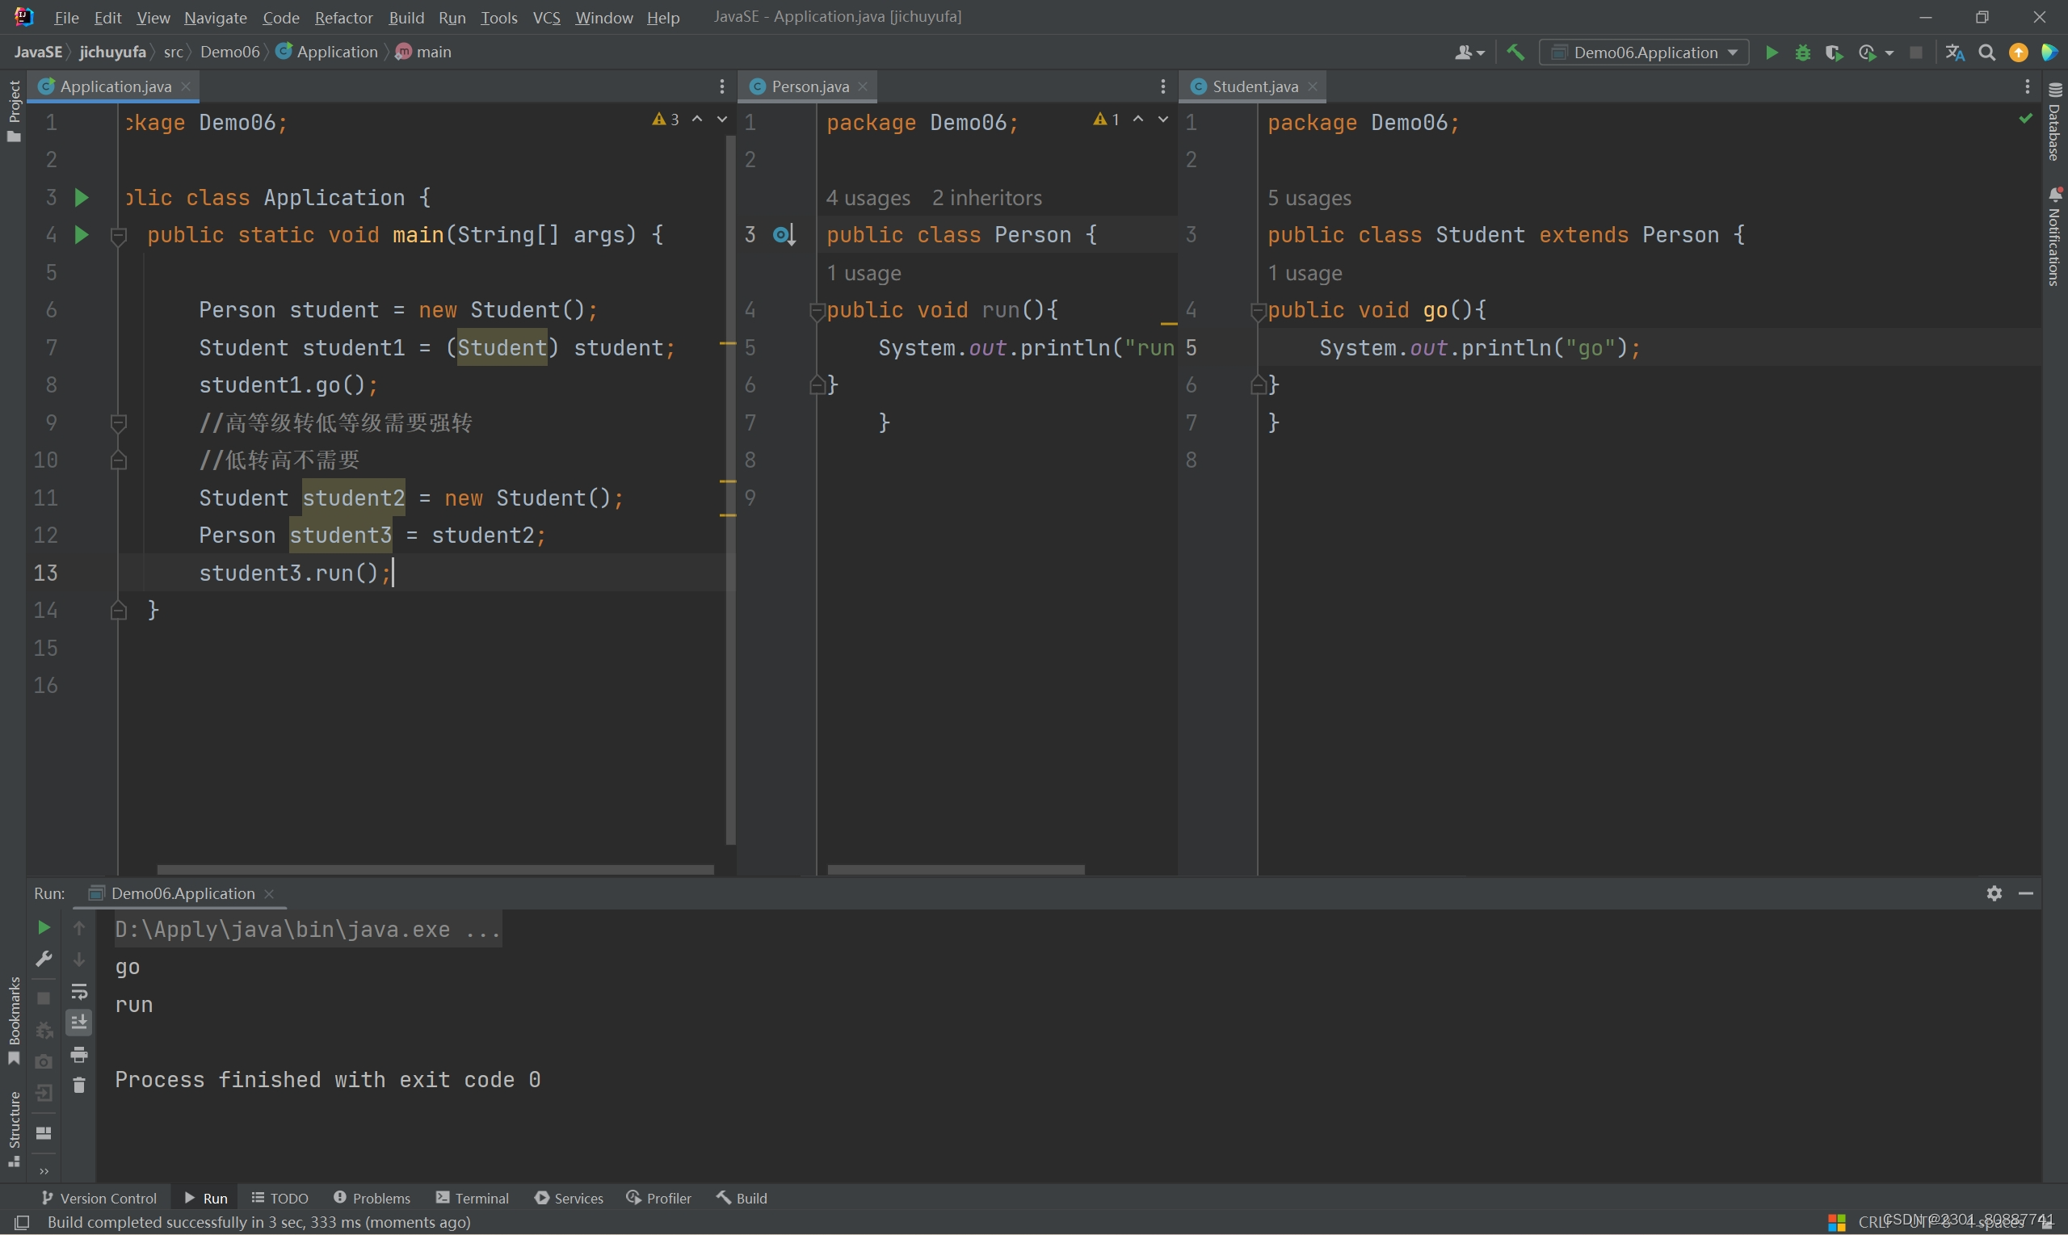Open Student.java tab options three-dot menu
The height and width of the screenshot is (1235, 2068).
[x=2028, y=86]
